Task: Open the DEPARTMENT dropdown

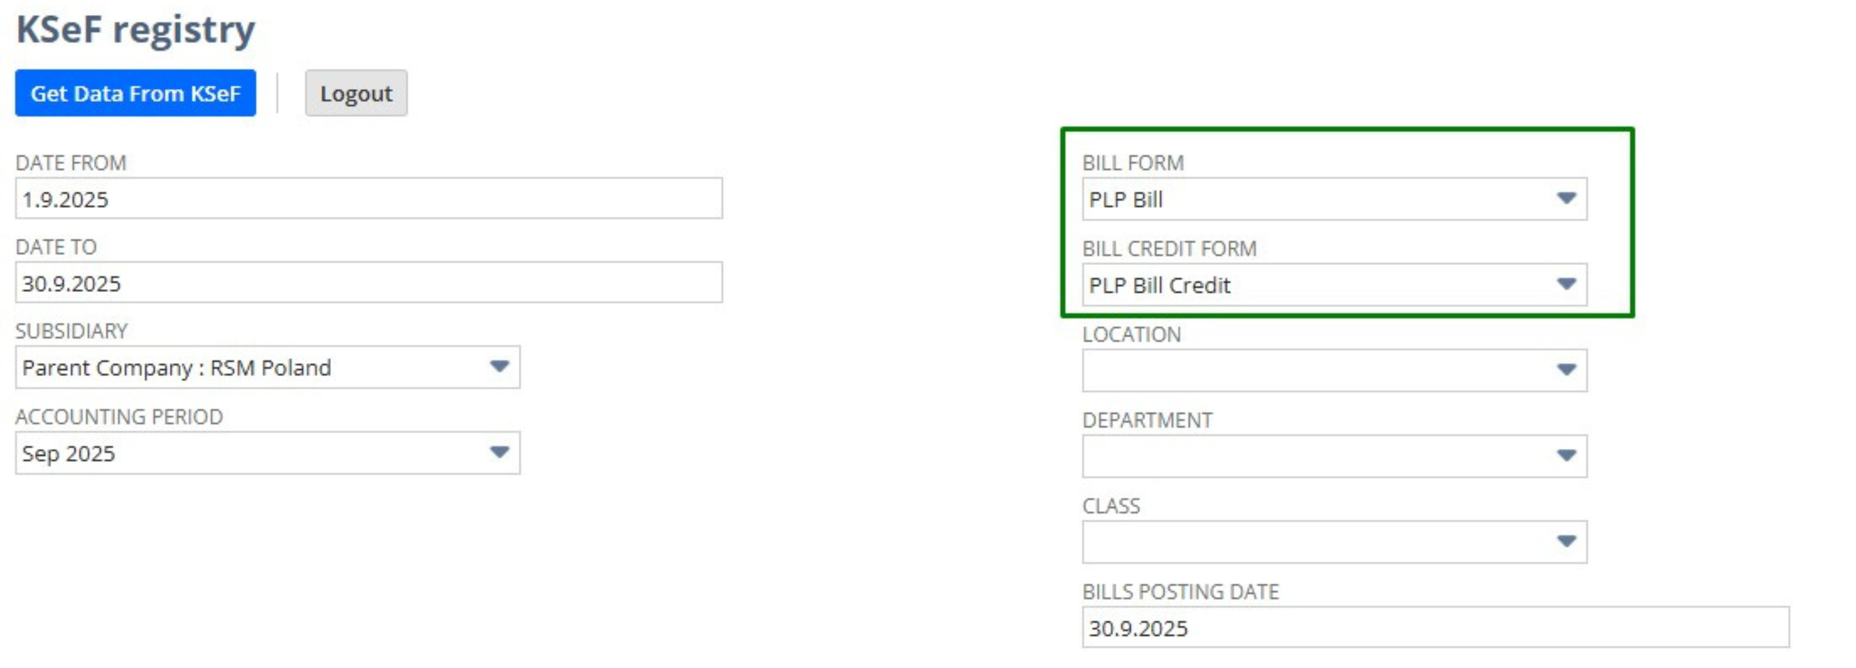Action: [1333, 455]
